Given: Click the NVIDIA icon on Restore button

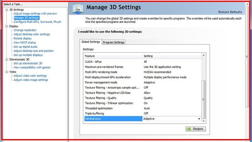Looking at the screenshot, I should click(x=189, y=129).
